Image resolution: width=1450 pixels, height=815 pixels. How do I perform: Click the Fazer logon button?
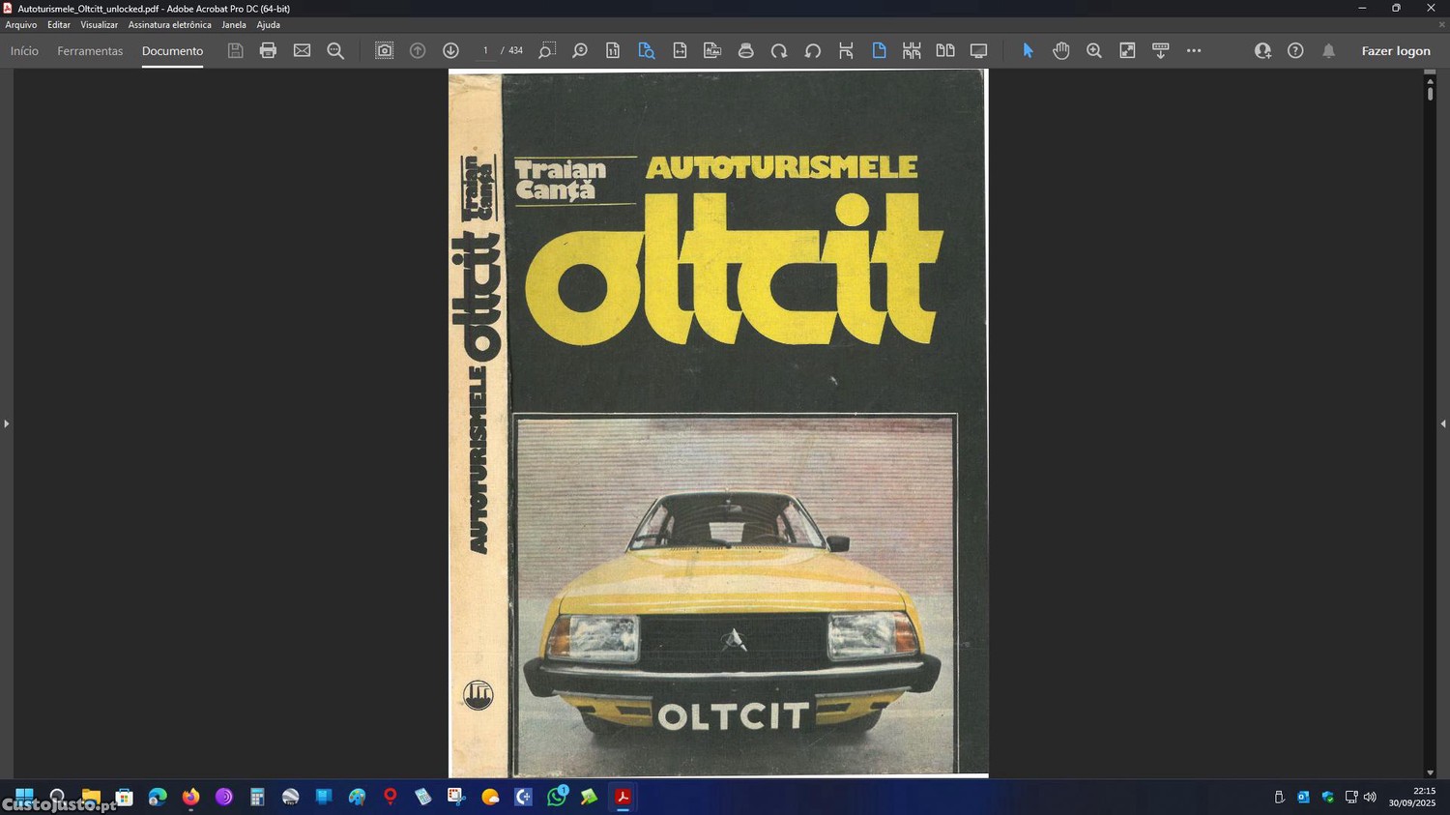[x=1395, y=51]
